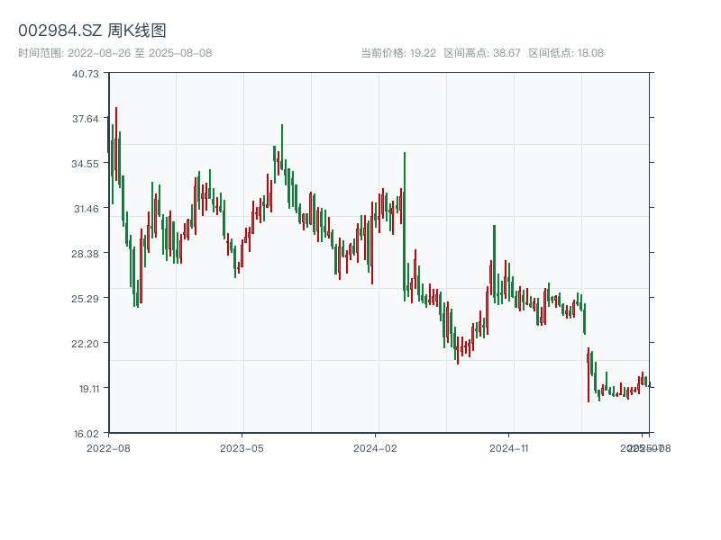Screen dimensions: 721x540
Task: Click the 当前价格 19.22 label
Action: click(x=398, y=53)
